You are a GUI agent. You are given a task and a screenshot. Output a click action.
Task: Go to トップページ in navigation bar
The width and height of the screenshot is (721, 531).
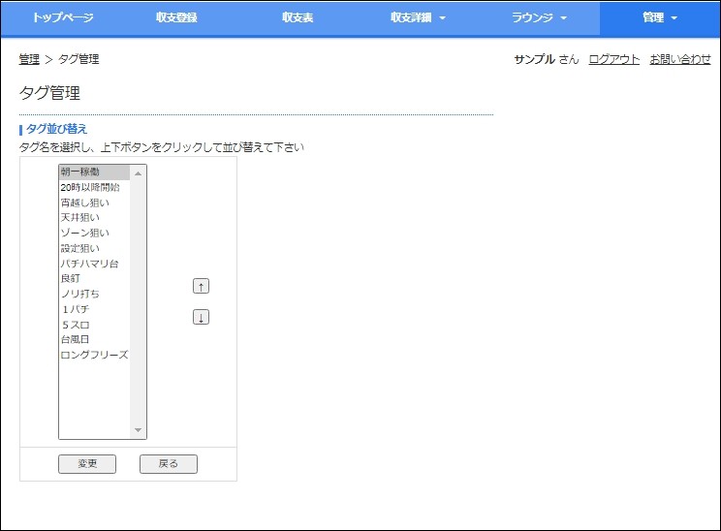(63, 18)
